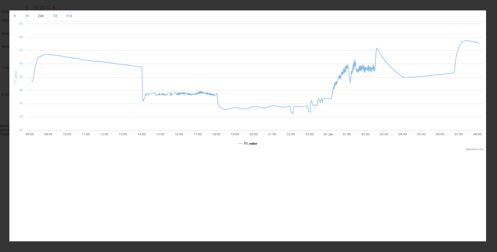Click the 65 y-axis label
The width and height of the screenshot is (497, 252).
coord(21,24)
